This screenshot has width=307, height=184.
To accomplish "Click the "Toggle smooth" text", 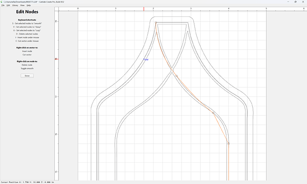I will coord(27,68).
